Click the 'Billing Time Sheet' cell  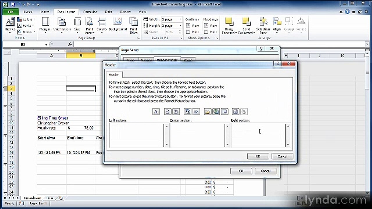pos(53,118)
